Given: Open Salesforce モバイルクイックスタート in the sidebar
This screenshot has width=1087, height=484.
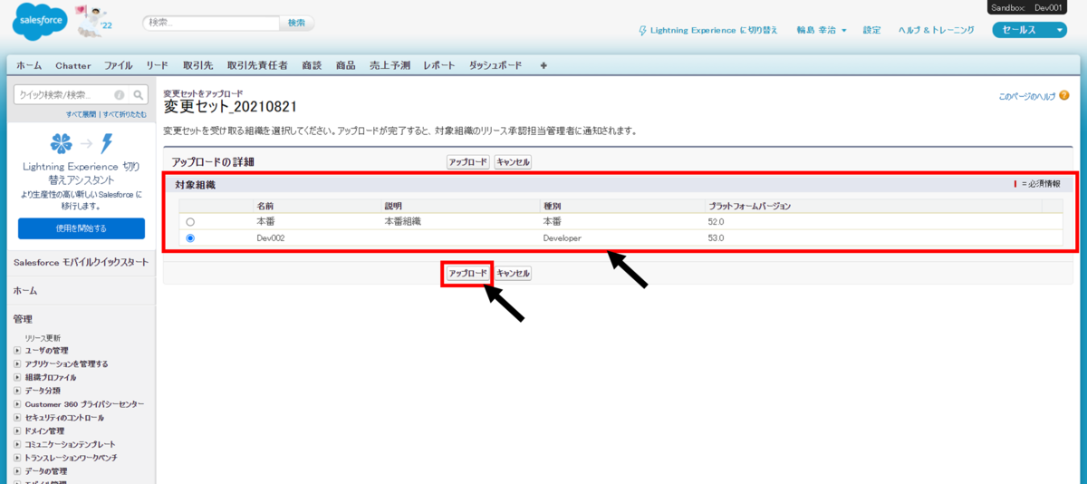Looking at the screenshot, I should (x=81, y=262).
